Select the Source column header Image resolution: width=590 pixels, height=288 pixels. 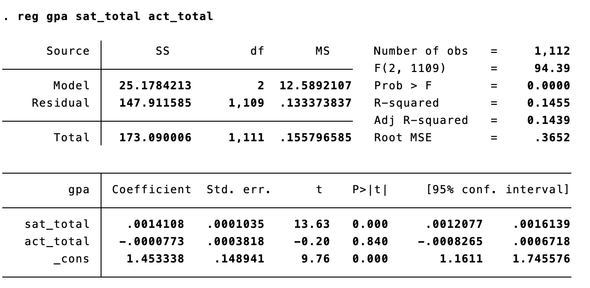tap(68, 51)
